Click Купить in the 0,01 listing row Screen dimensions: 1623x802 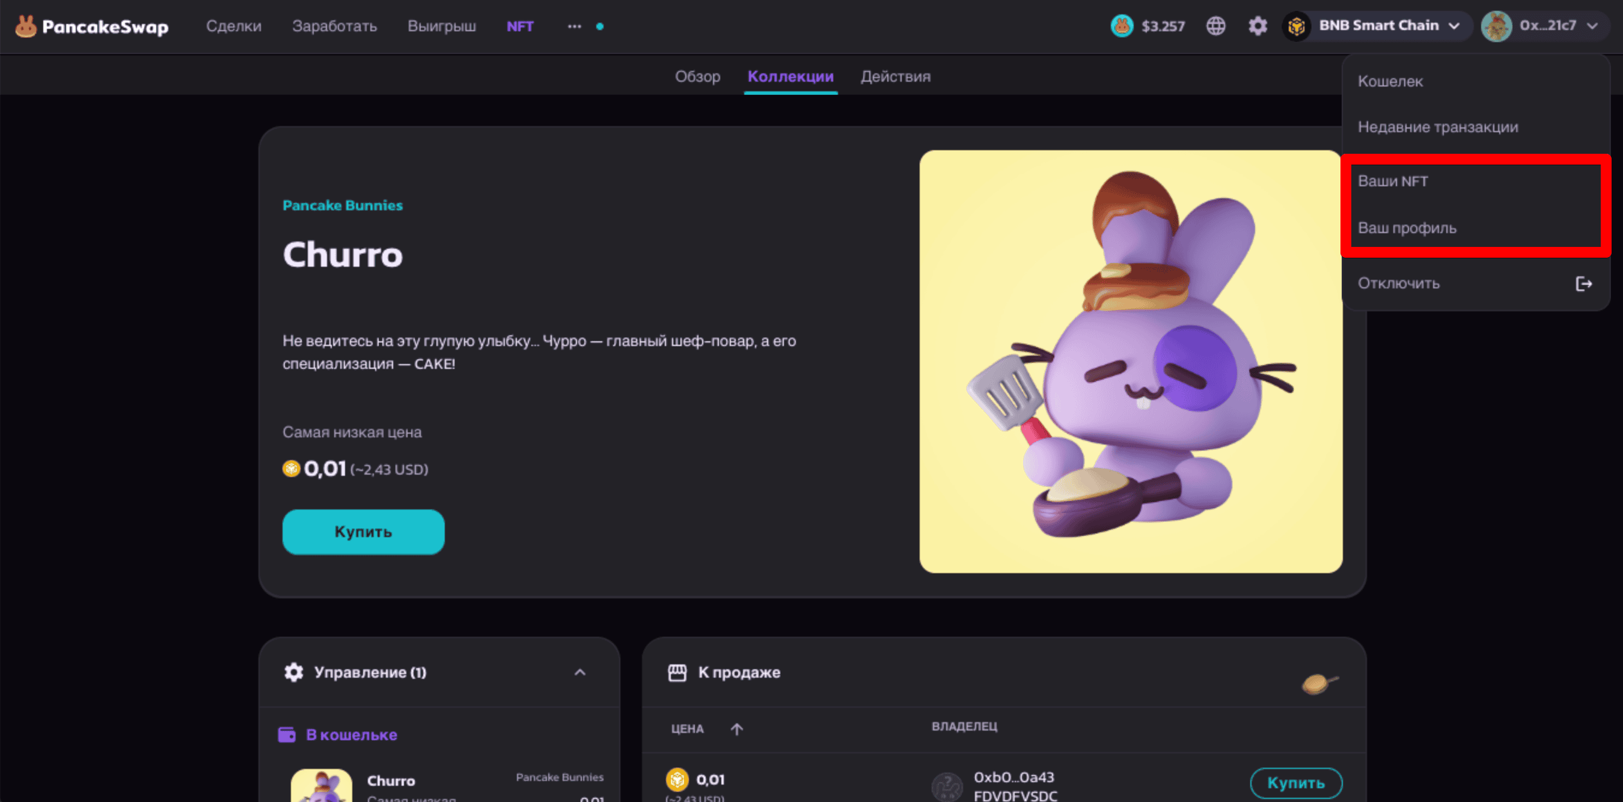pyautogui.click(x=1296, y=783)
